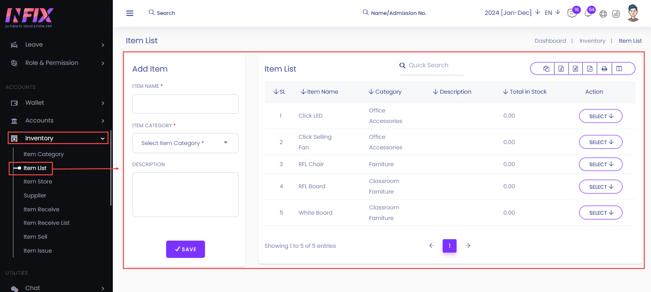
Task: Go to Dashboard breadcrumb link
Action: 550,41
